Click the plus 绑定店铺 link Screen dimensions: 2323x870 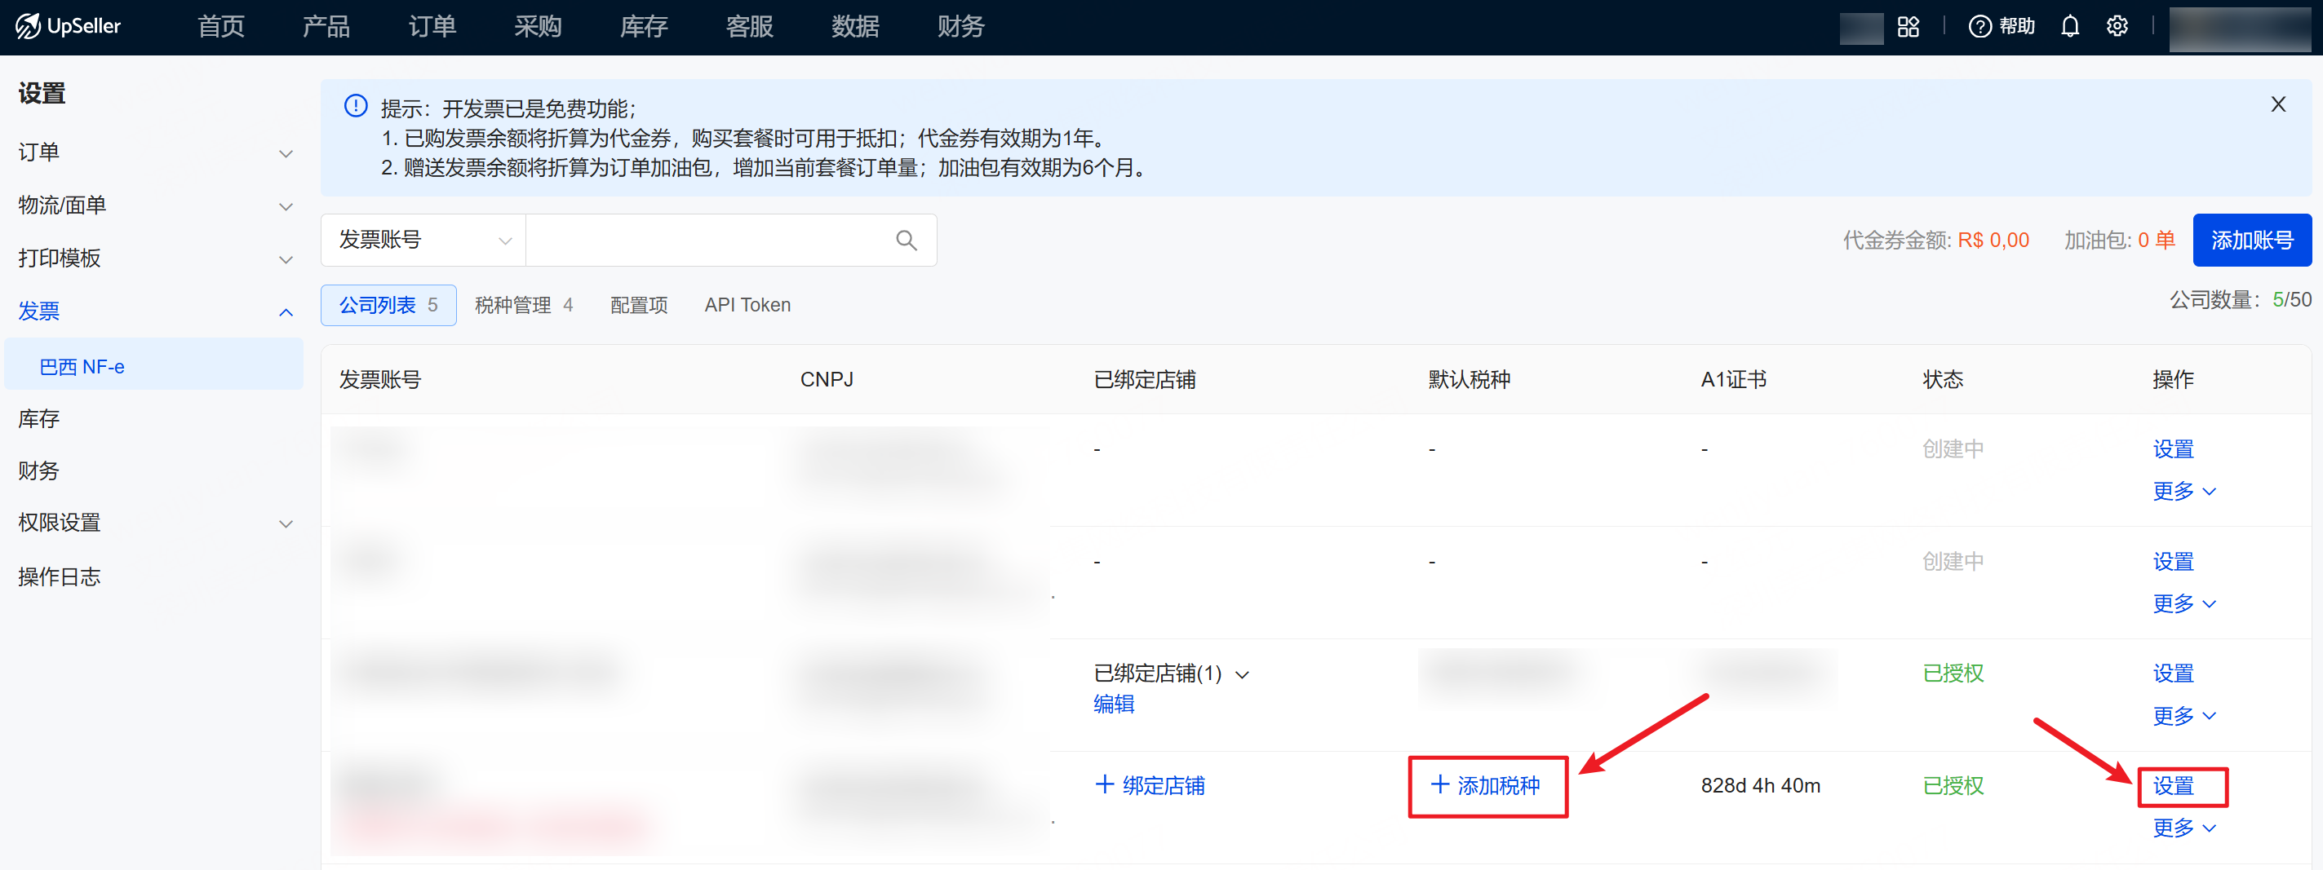1150,785
